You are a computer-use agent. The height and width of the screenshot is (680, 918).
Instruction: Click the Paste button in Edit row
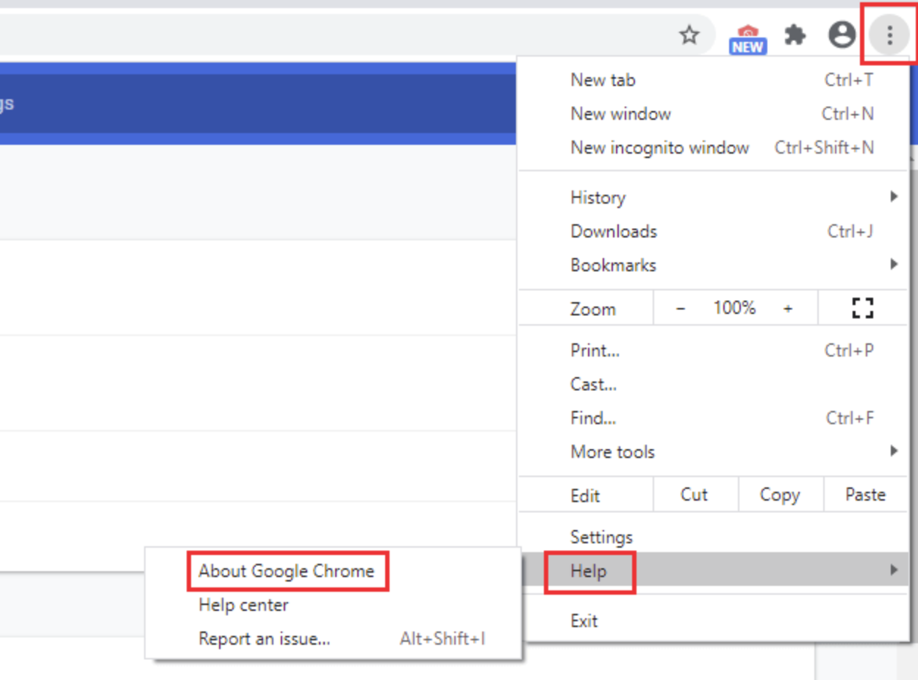(865, 495)
